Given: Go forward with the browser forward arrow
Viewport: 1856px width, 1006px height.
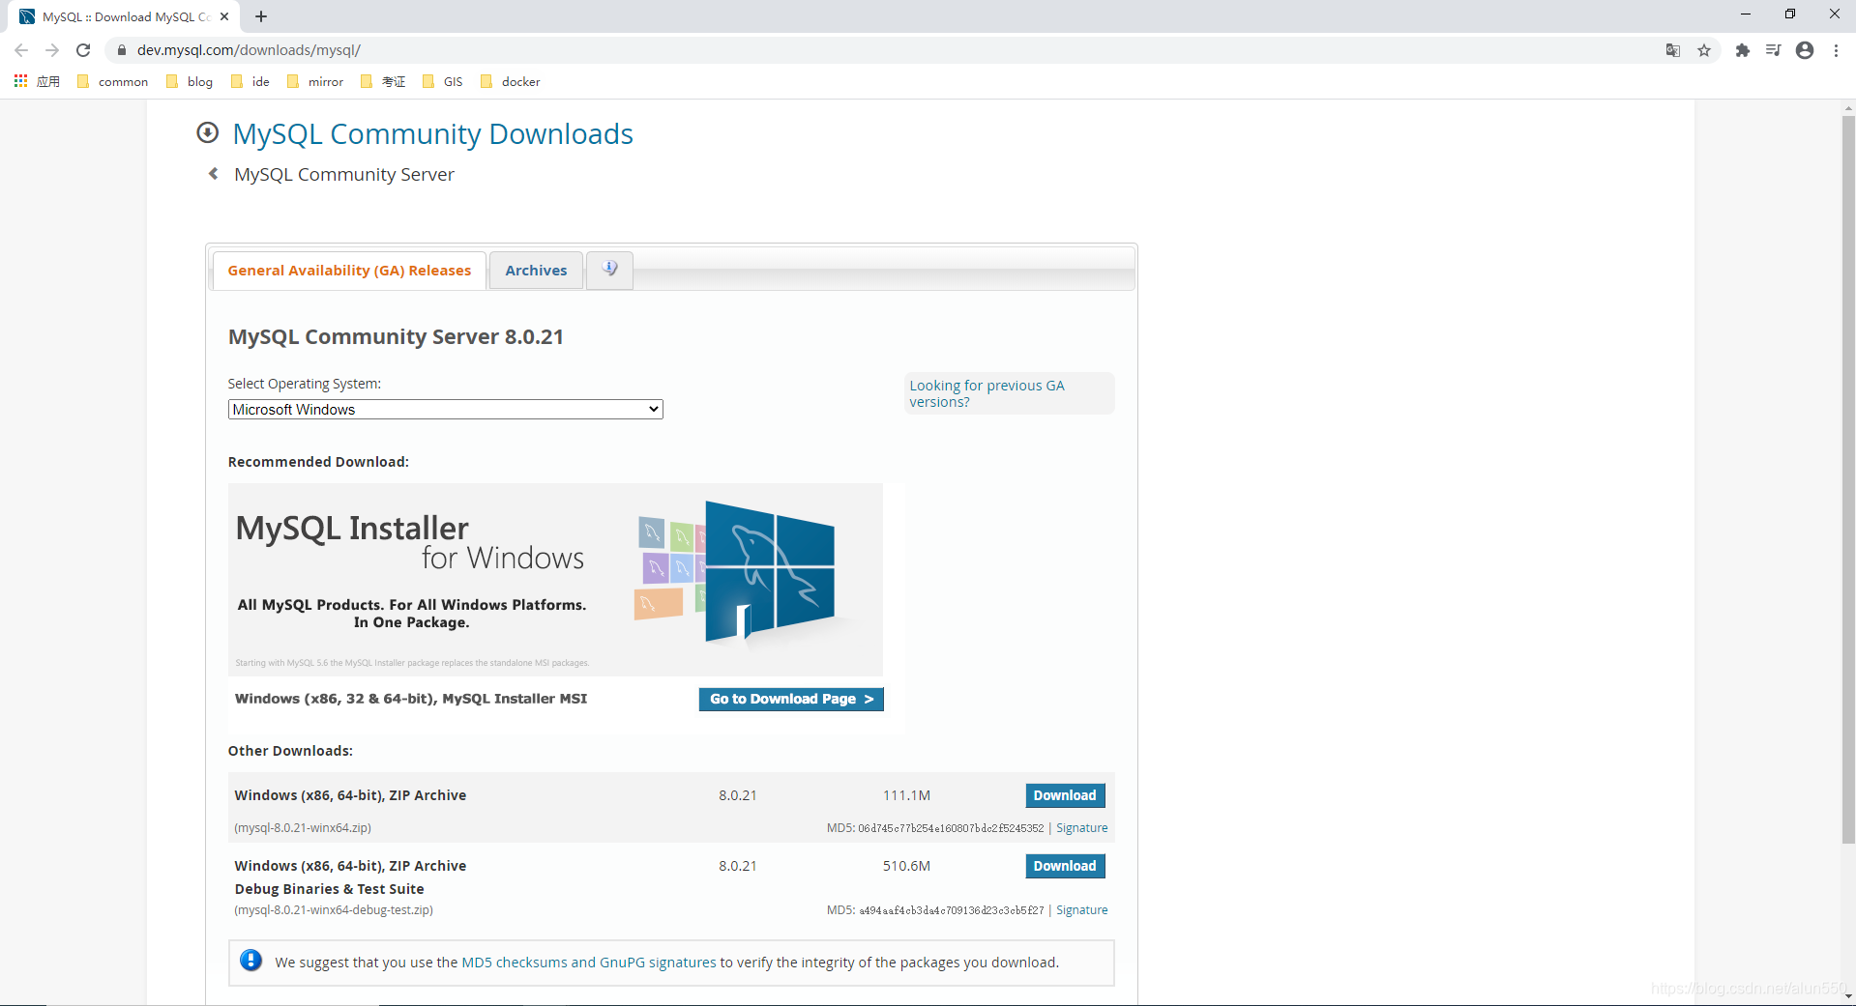Looking at the screenshot, I should pos(52,50).
